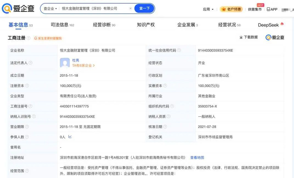Click the legal representative avatar image
The height and width of the screenshot is (178, 294).
coord(65,63)
